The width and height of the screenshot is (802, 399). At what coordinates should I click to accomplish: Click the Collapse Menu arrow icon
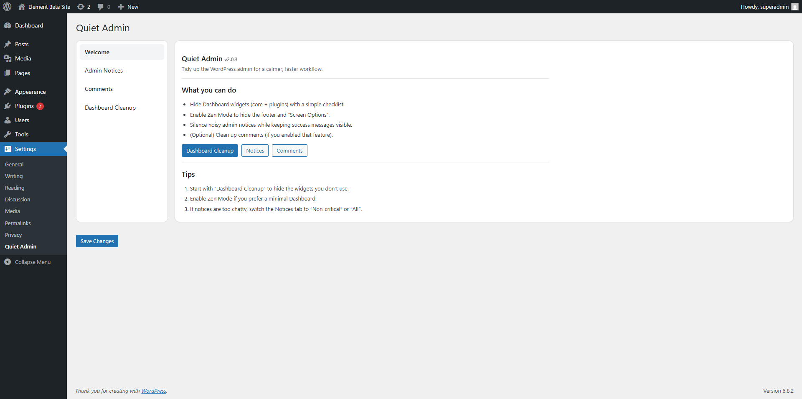click(8, 262)
